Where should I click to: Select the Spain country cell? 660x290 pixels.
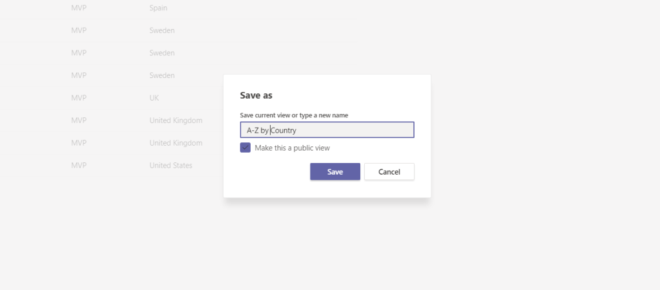[158, 8]
